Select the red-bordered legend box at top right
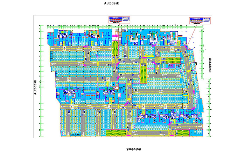The height and width of the screenshot is (155, 245). (199, 20)
